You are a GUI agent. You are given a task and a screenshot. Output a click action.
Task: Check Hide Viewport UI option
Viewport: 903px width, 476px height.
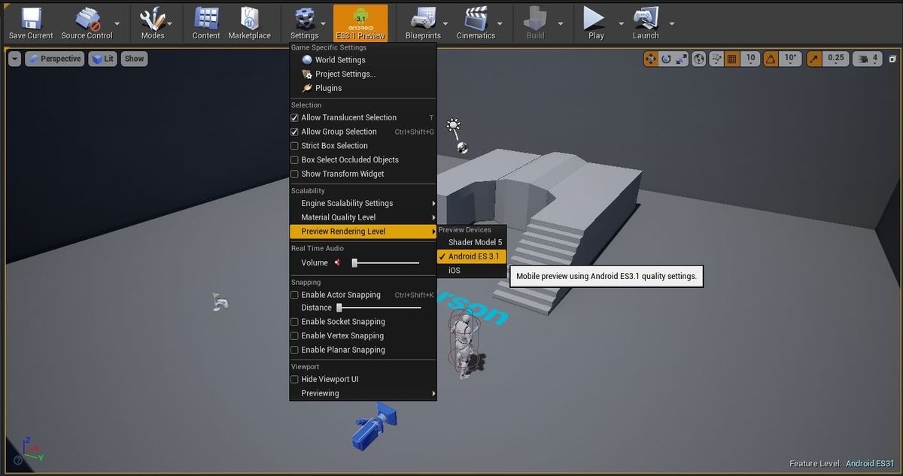coord(295,379)
